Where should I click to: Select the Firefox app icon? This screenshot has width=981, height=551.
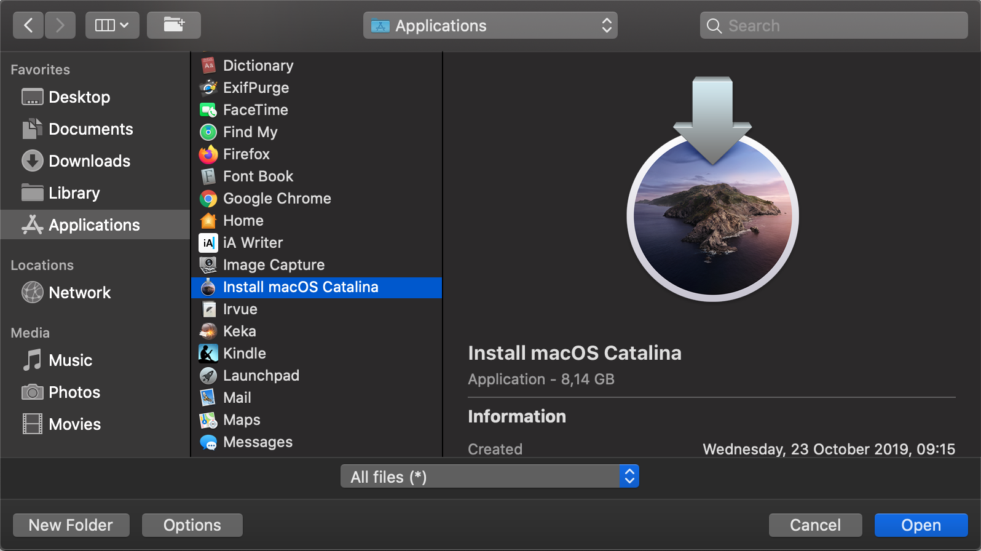coord(208,154)
